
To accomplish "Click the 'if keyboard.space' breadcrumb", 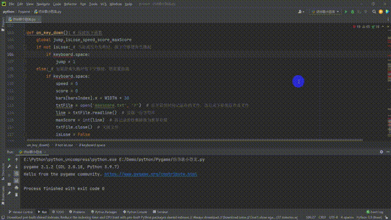I will (92, 145).
